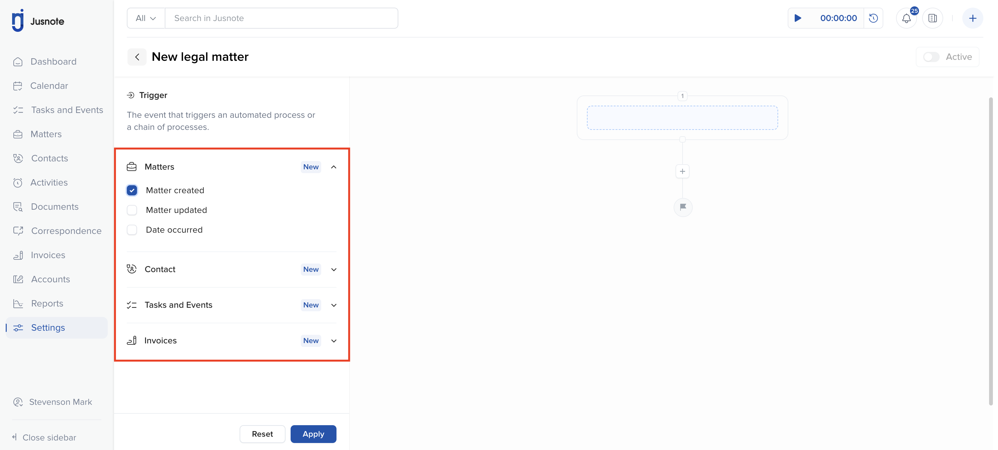Screen dimensions: 998x450
Task: Open Activities in the sidebar
Action: pyautogui.click(x=49, y=182)
